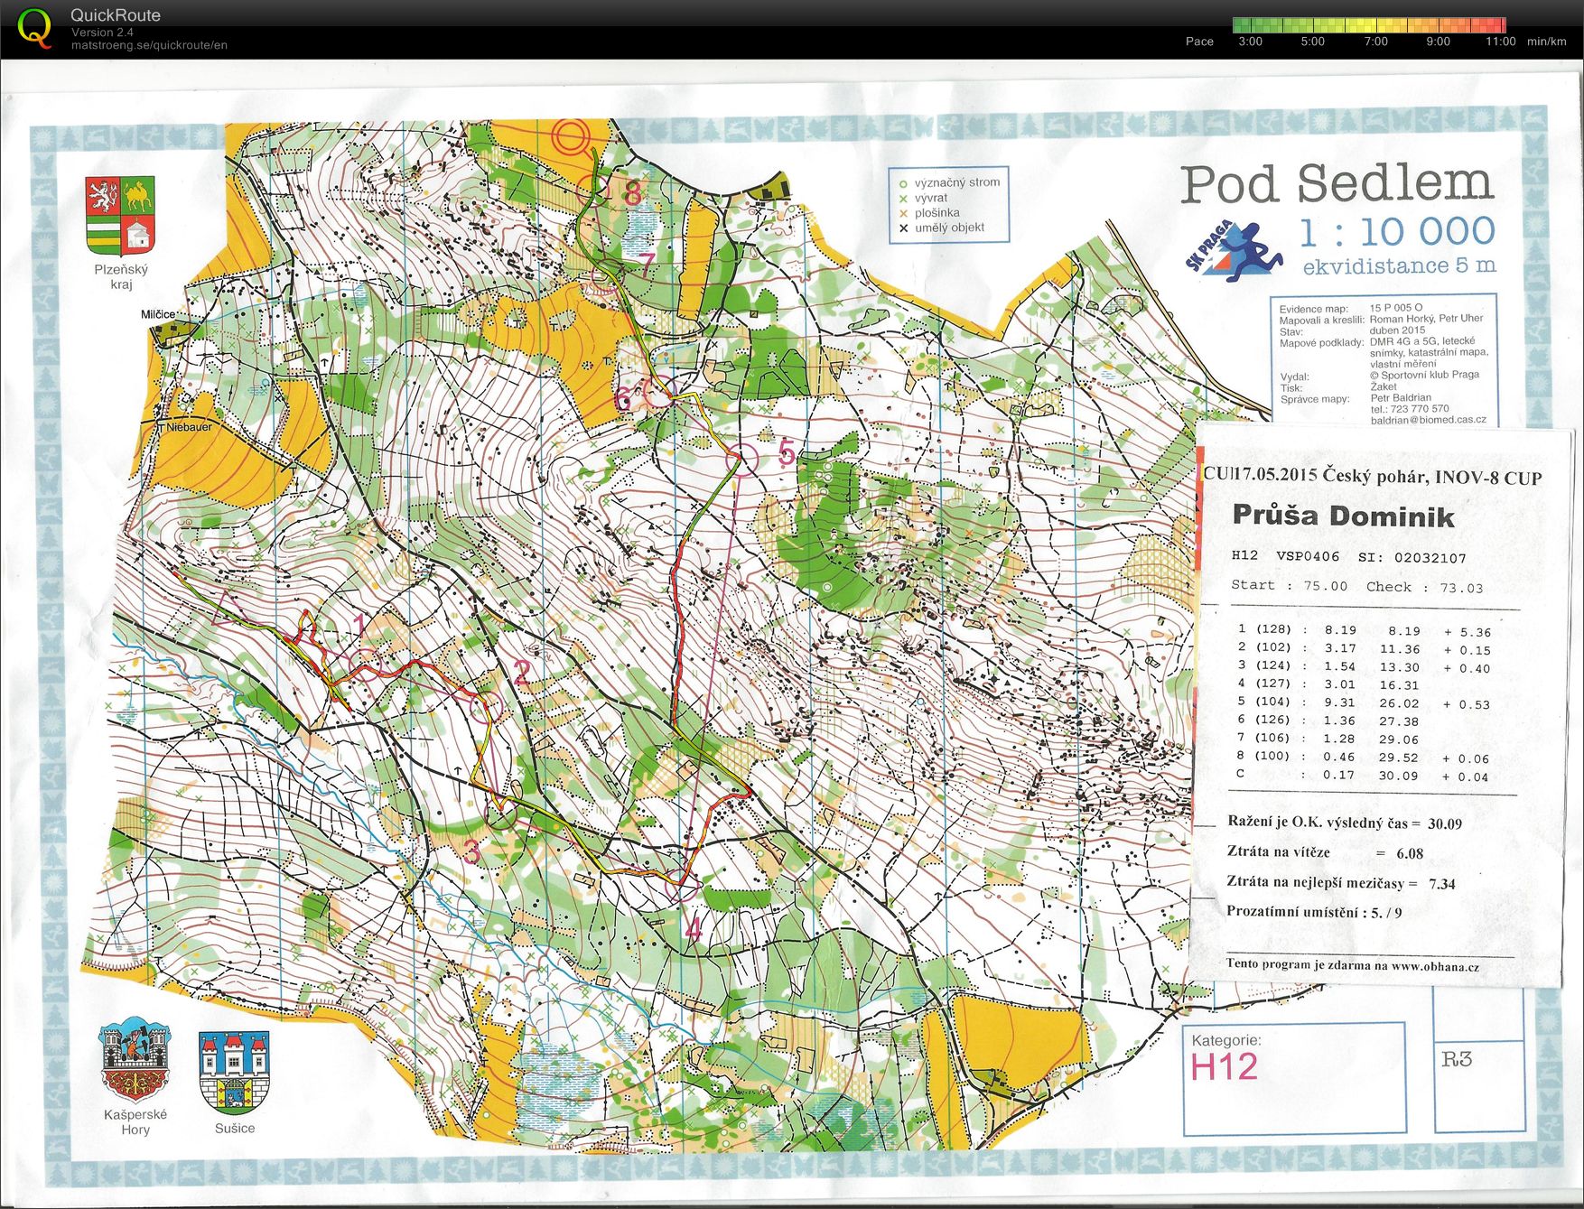Click the Niebauer place label
Screen dimensions: 1584x1209
(x=187, y=427)
